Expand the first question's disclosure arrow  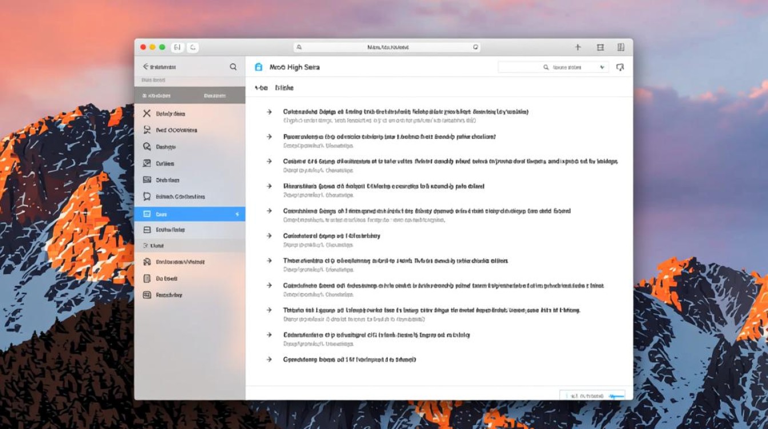click(269, 112)
